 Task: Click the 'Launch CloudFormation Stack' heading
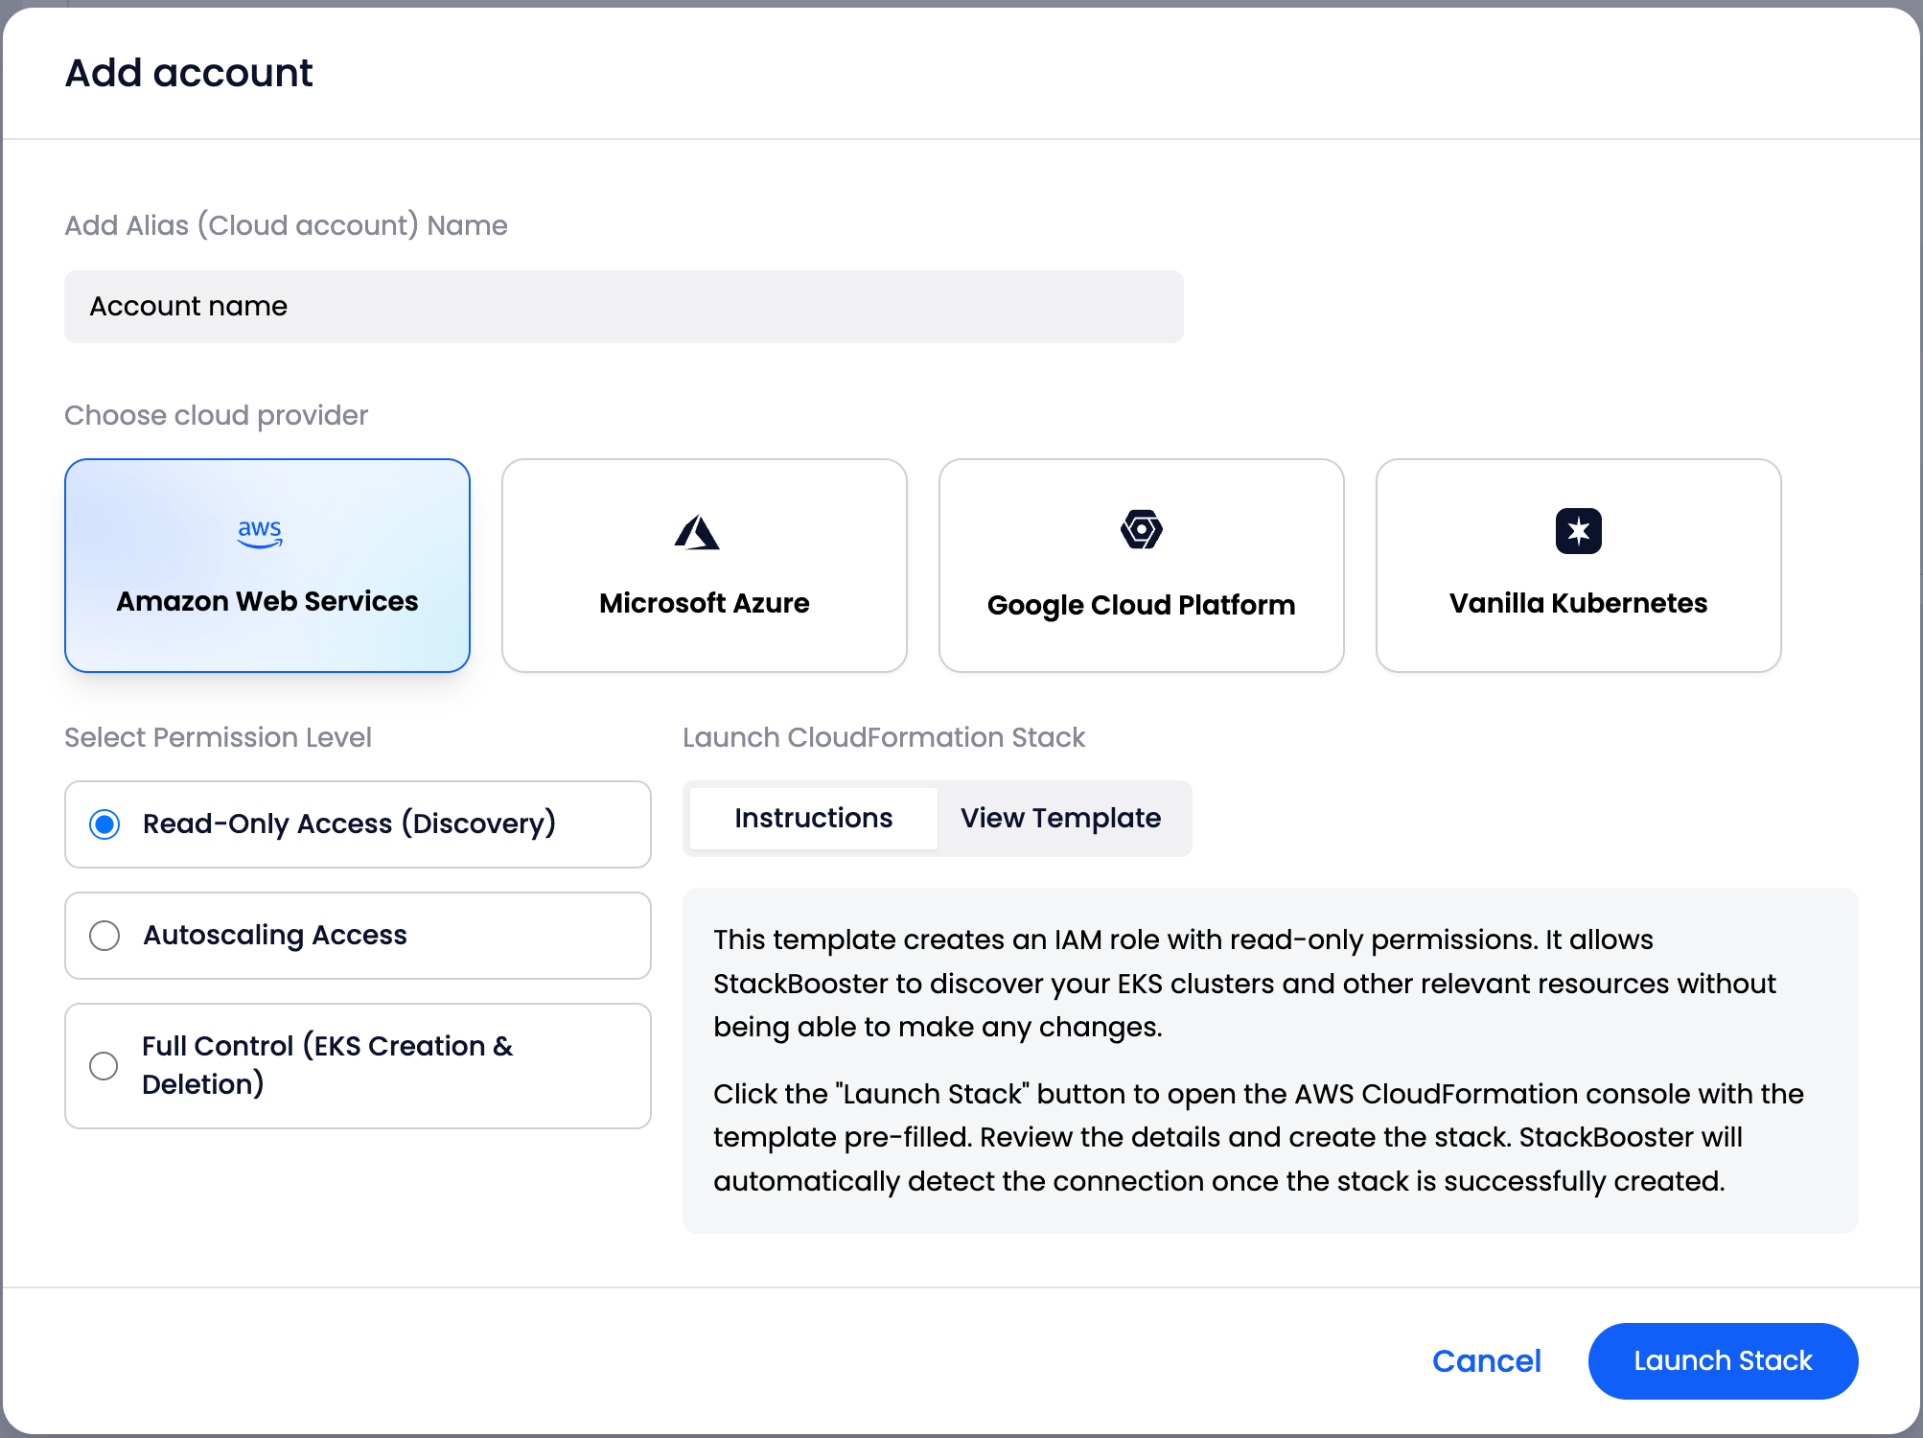coord(884,737)
